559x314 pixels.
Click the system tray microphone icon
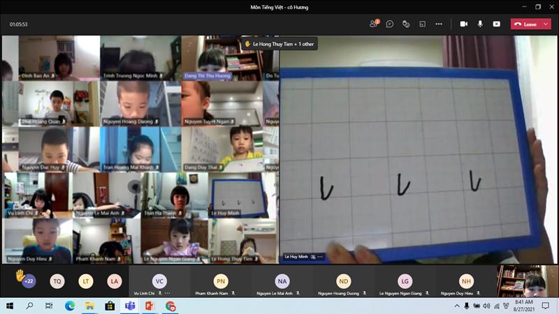coord(467,306)
